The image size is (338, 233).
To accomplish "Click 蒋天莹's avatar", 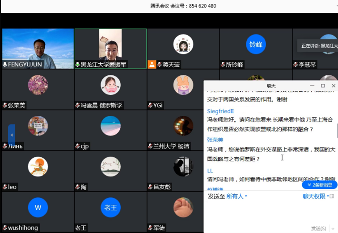I will click(183, 44).
